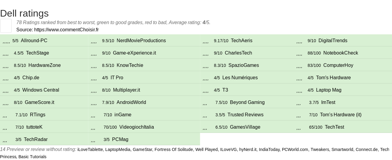
Task: Open the Laptop Mag review
Action: [328, 90]
